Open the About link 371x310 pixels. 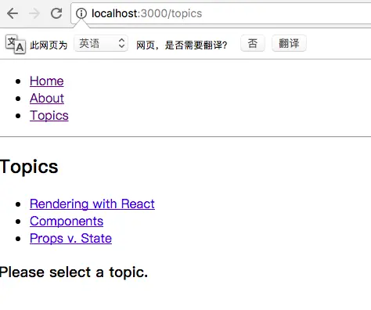(47, 99)
